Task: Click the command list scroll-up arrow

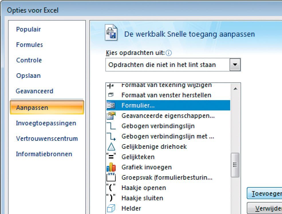Action: 235,89
